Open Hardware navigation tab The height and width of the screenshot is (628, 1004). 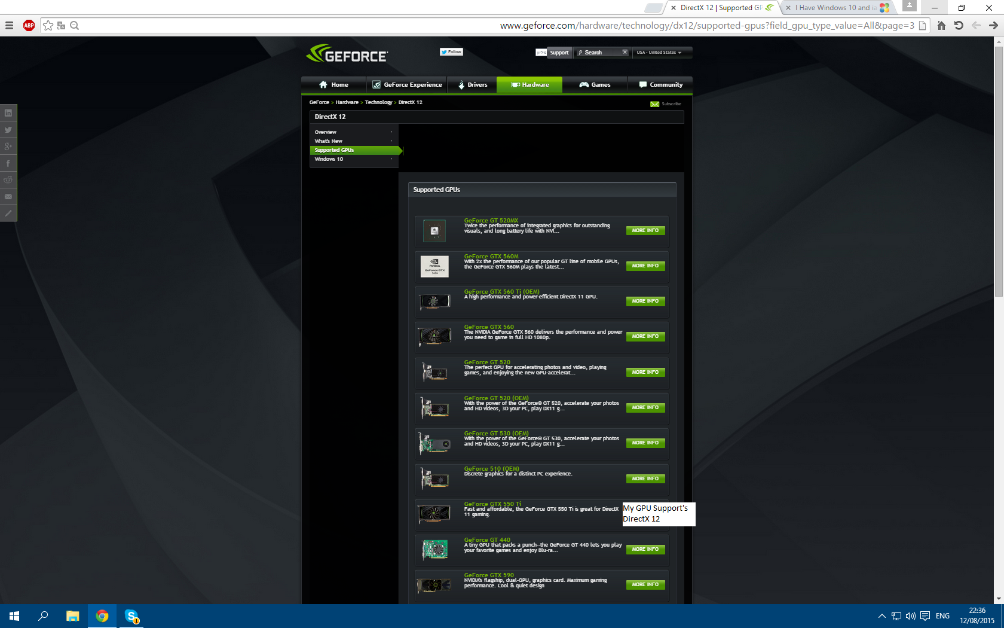tap(529, 85)
